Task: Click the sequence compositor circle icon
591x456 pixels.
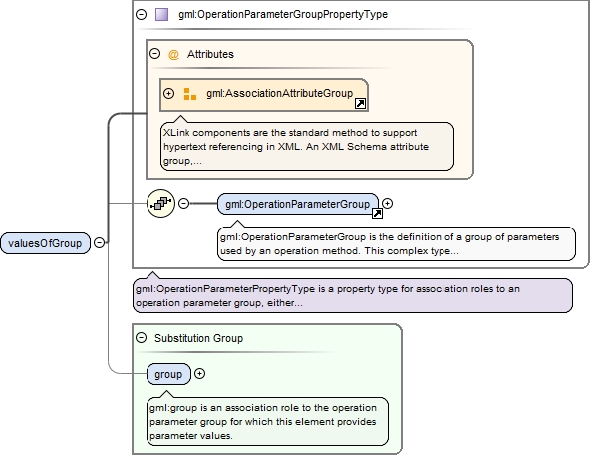Action: point(160,204)
